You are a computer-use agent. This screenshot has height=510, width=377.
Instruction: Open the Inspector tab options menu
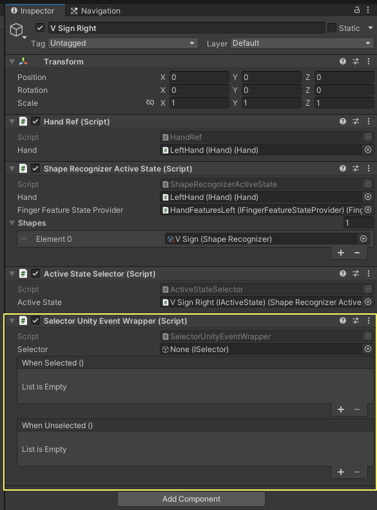coord(368,10)
